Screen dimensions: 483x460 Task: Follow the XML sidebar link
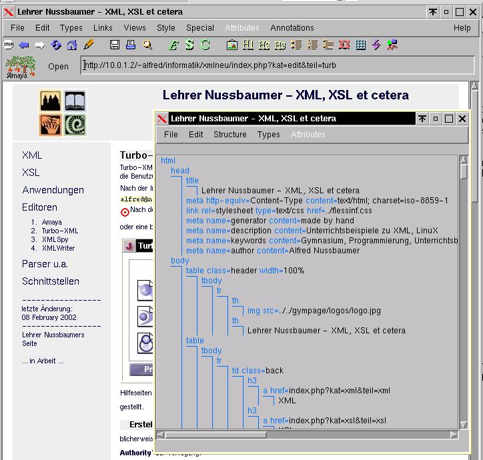coord(32,155)
